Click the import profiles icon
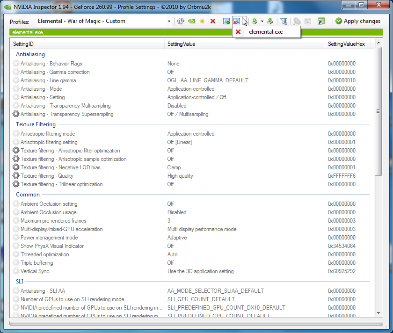Image resolution: width=393 pixels, height=333 pixels. click(x=270, y=21)
